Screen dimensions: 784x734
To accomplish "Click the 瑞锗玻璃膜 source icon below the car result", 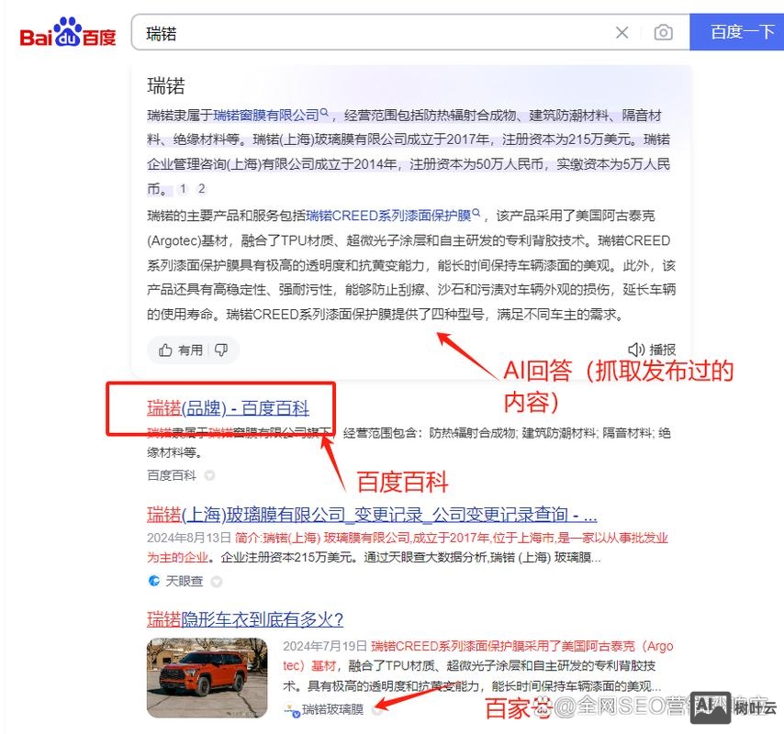I will tap(288, 708).
